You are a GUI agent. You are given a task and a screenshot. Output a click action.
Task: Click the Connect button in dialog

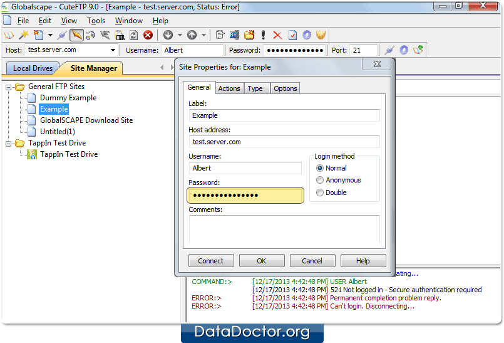pyautogui.click(x=211, y=261)
